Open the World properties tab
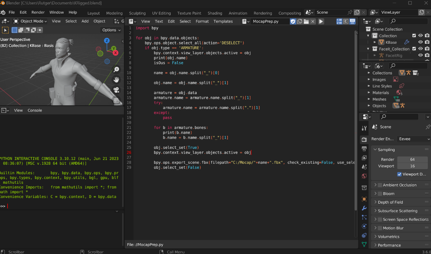The image size is (431, 254). (x=364, y=176)
